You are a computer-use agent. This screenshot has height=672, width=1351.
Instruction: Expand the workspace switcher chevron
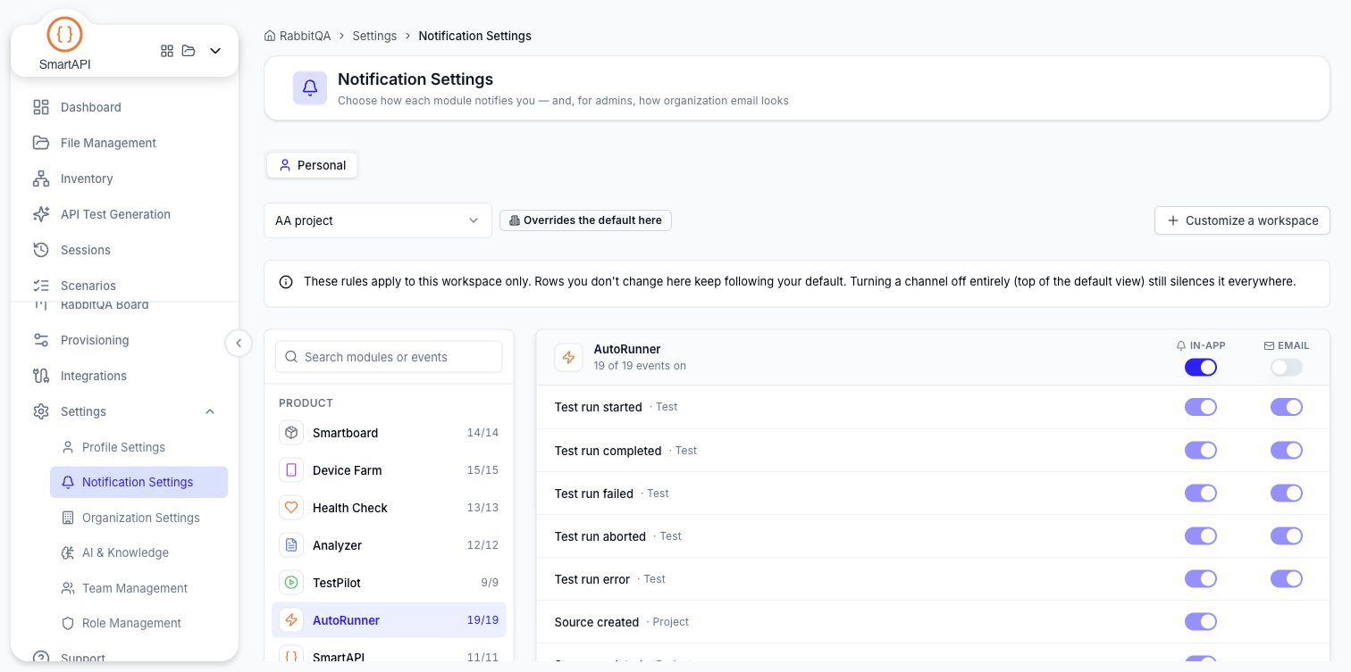click(x=215, y=51)
